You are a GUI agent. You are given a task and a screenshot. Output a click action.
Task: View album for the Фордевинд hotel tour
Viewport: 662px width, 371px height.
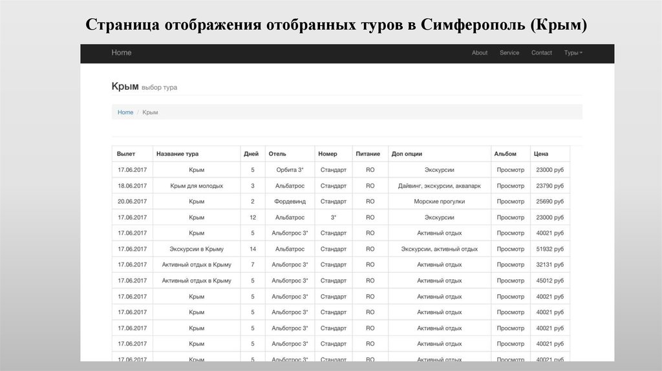pos(510,202)
